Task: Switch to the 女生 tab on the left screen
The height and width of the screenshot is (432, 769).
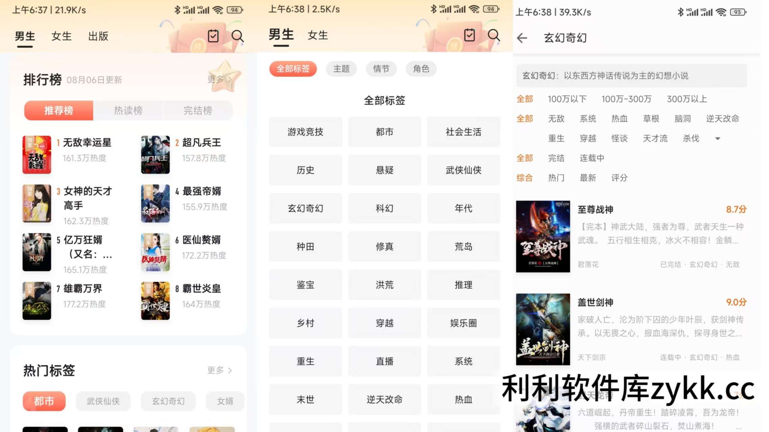Action: (x=61, y=36)
